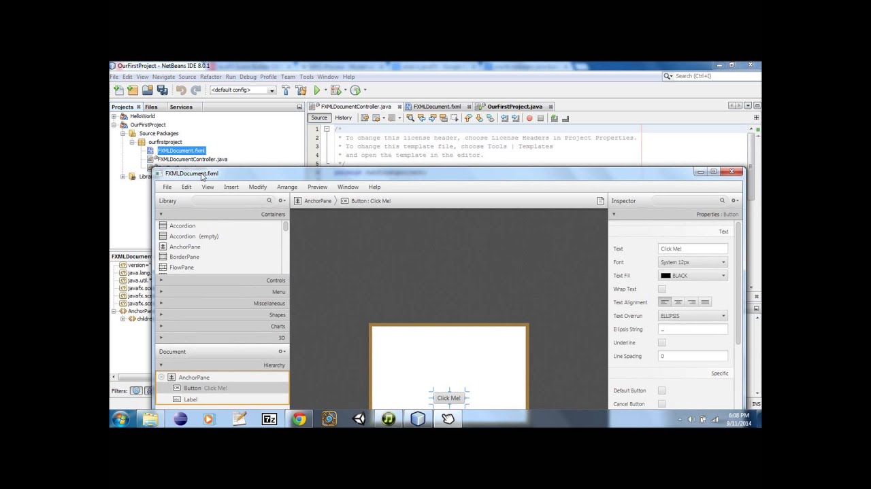Click the search magnifier icon in Scene Builder Library
Viewport: 871px width, 489px height.
coord(269,200)
